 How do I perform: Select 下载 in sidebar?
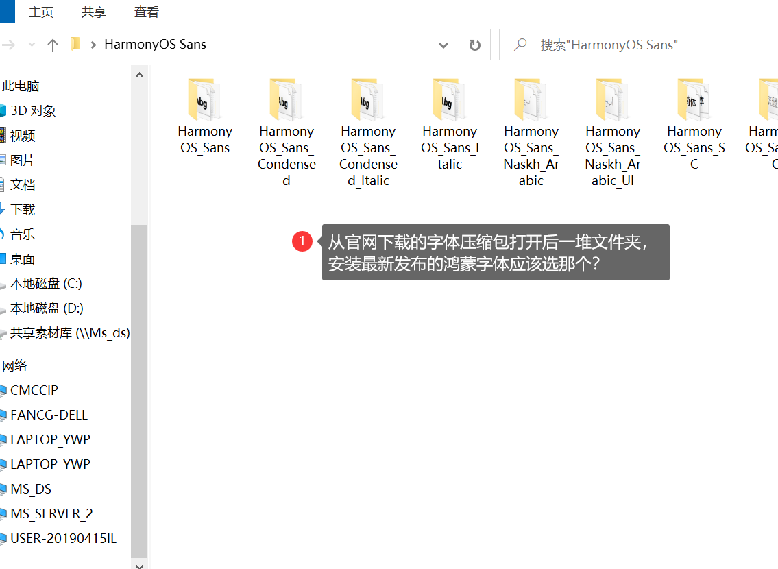pos(23,209)
